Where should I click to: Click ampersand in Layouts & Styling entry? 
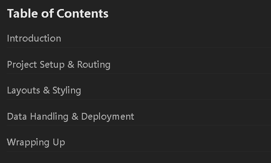[46, 90]
